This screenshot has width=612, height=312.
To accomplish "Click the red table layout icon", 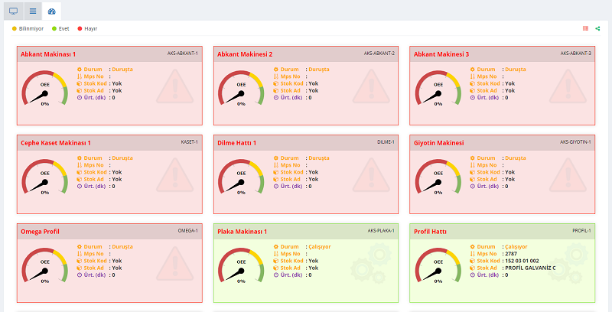I will click(585, 28).
